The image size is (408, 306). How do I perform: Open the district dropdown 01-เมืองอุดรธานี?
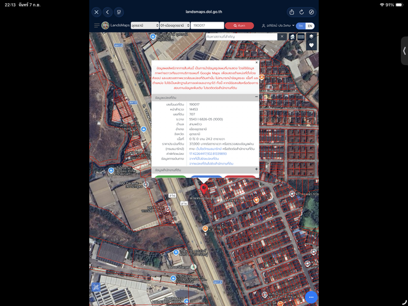(x=175, y=25)
